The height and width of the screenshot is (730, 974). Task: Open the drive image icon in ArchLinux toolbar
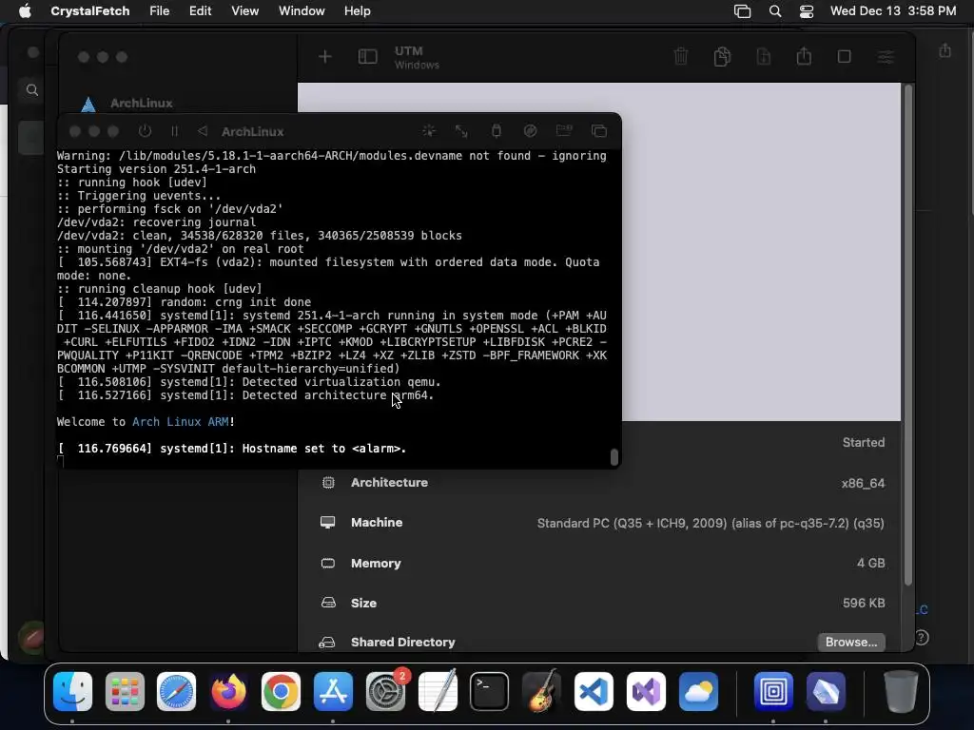click(x=530, y=131)
